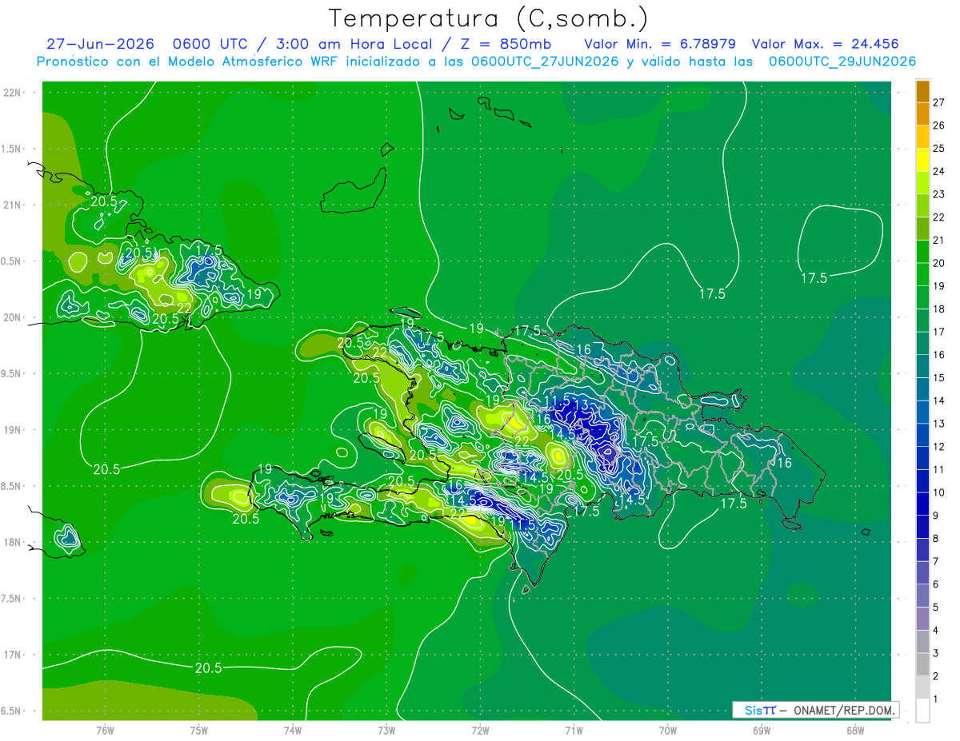
Task: Click the '69W' longitude axis label
Action: click(761, 730)
